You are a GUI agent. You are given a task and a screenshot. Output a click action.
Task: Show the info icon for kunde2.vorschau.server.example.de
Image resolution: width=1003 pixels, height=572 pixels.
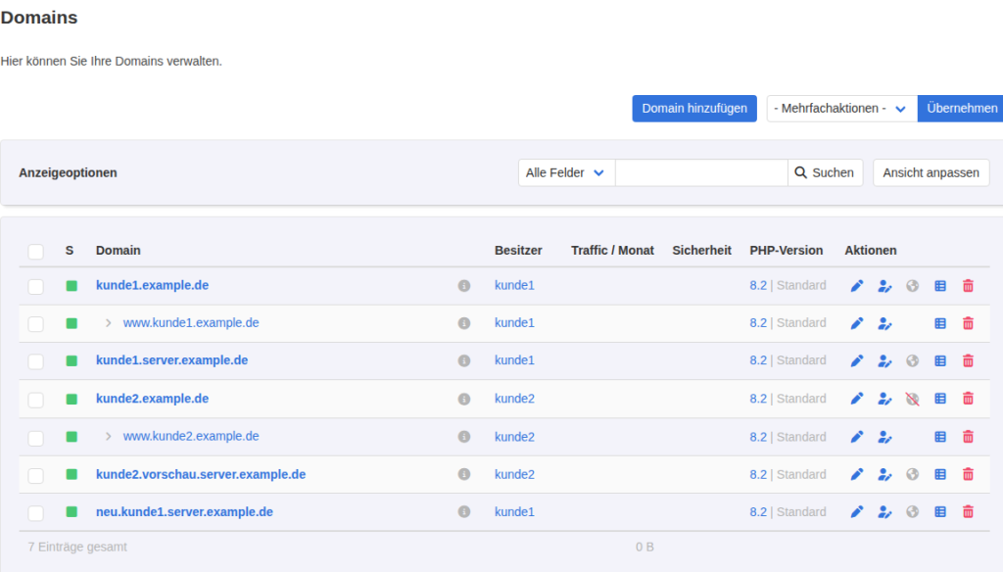tap(463, 474)
